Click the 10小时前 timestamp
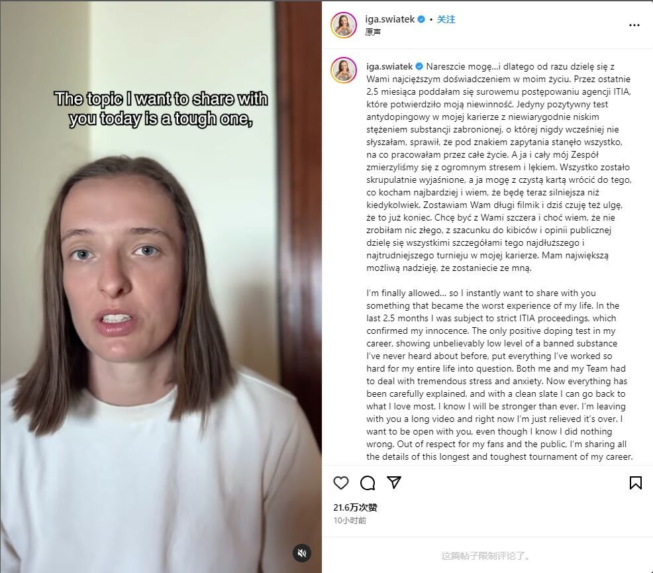653x573 pixels. click(350, 521)
